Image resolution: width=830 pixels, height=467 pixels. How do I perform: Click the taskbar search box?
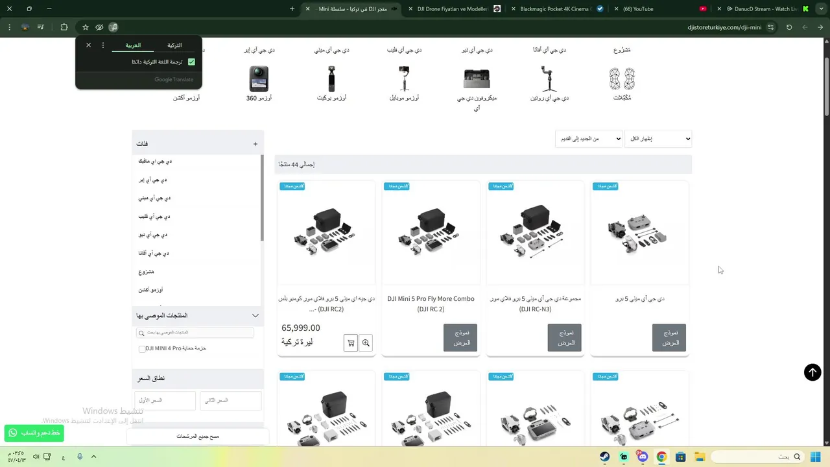click(x=757, y=457)
